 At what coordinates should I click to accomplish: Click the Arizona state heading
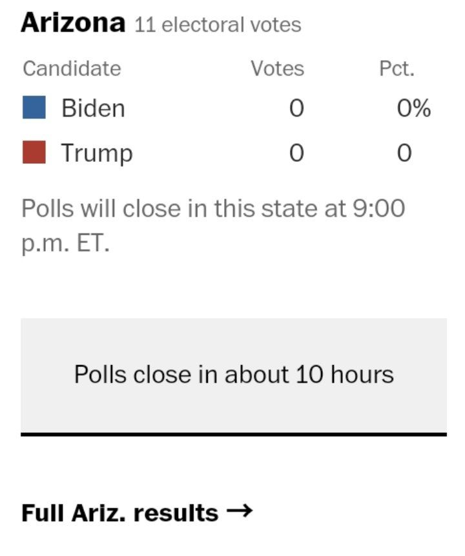pyautogui.click(x=73, y=23)
